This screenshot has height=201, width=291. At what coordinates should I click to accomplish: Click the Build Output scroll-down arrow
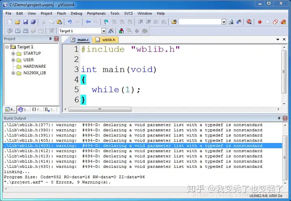pyautogui.click(x=285, y=183)
